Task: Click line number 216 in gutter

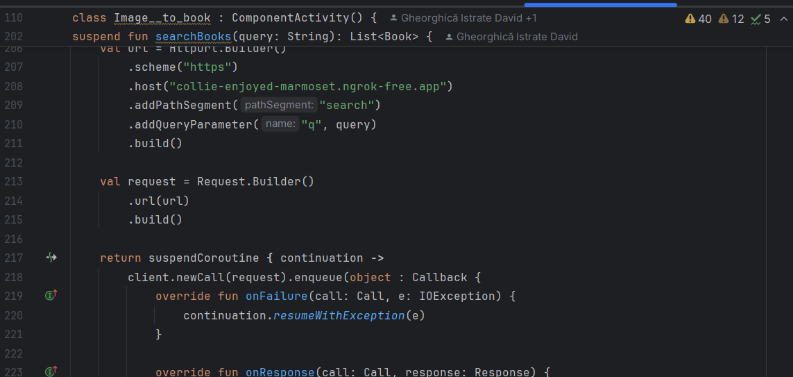Action: (14, 239)
